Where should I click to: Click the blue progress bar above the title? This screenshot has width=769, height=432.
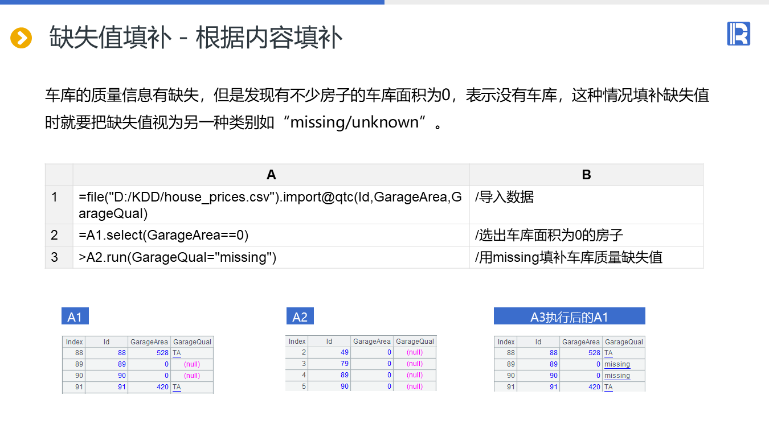point(192,2)
